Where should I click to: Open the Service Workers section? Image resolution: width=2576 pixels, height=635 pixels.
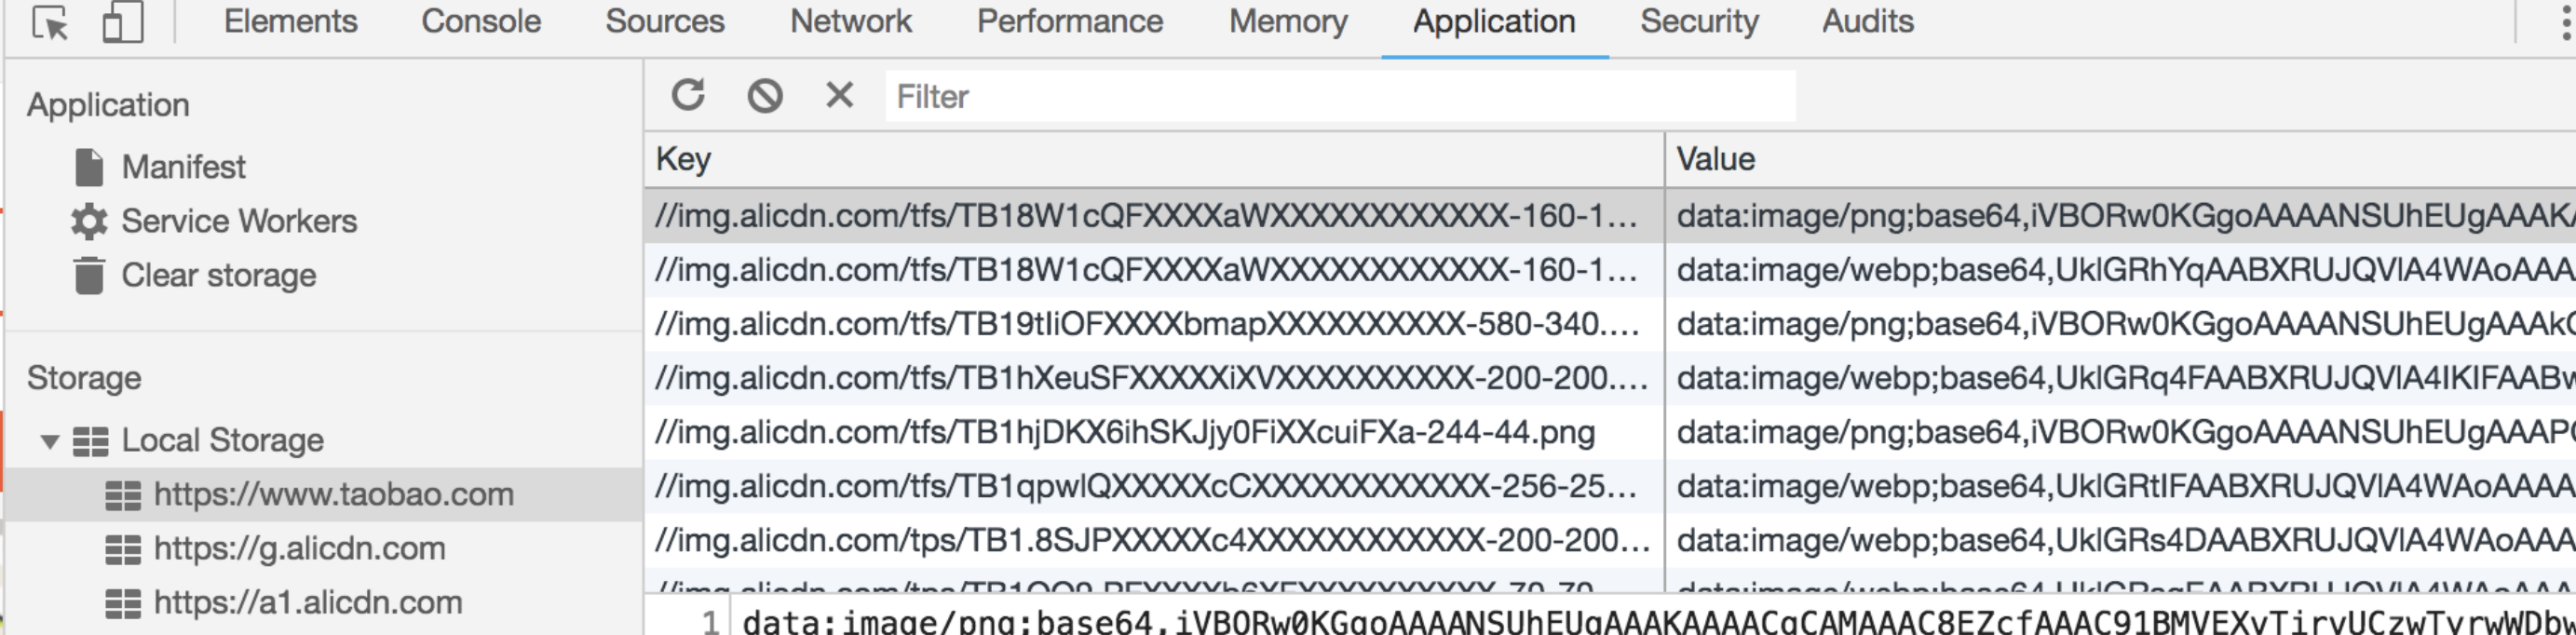tap(238, 221)
